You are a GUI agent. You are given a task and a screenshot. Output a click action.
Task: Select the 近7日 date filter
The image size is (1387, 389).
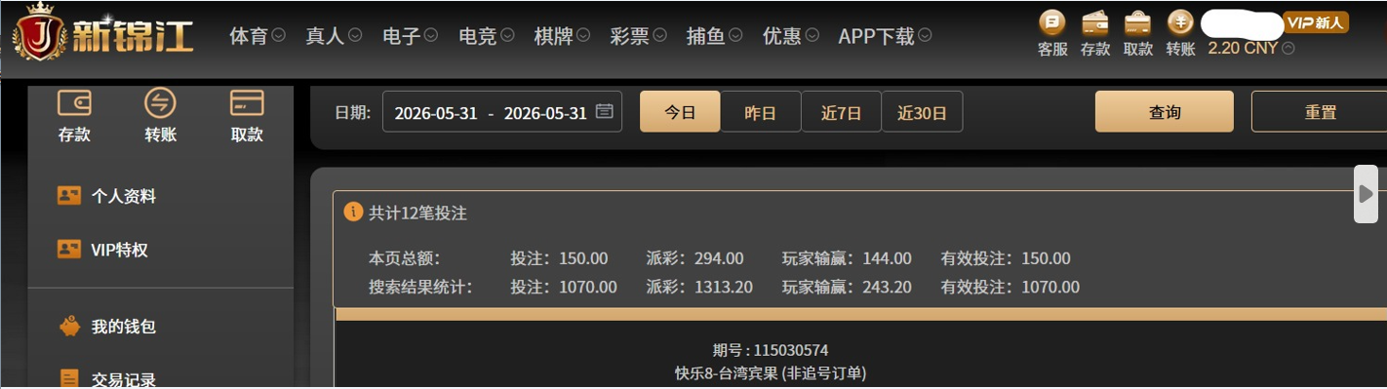[841, 111]
